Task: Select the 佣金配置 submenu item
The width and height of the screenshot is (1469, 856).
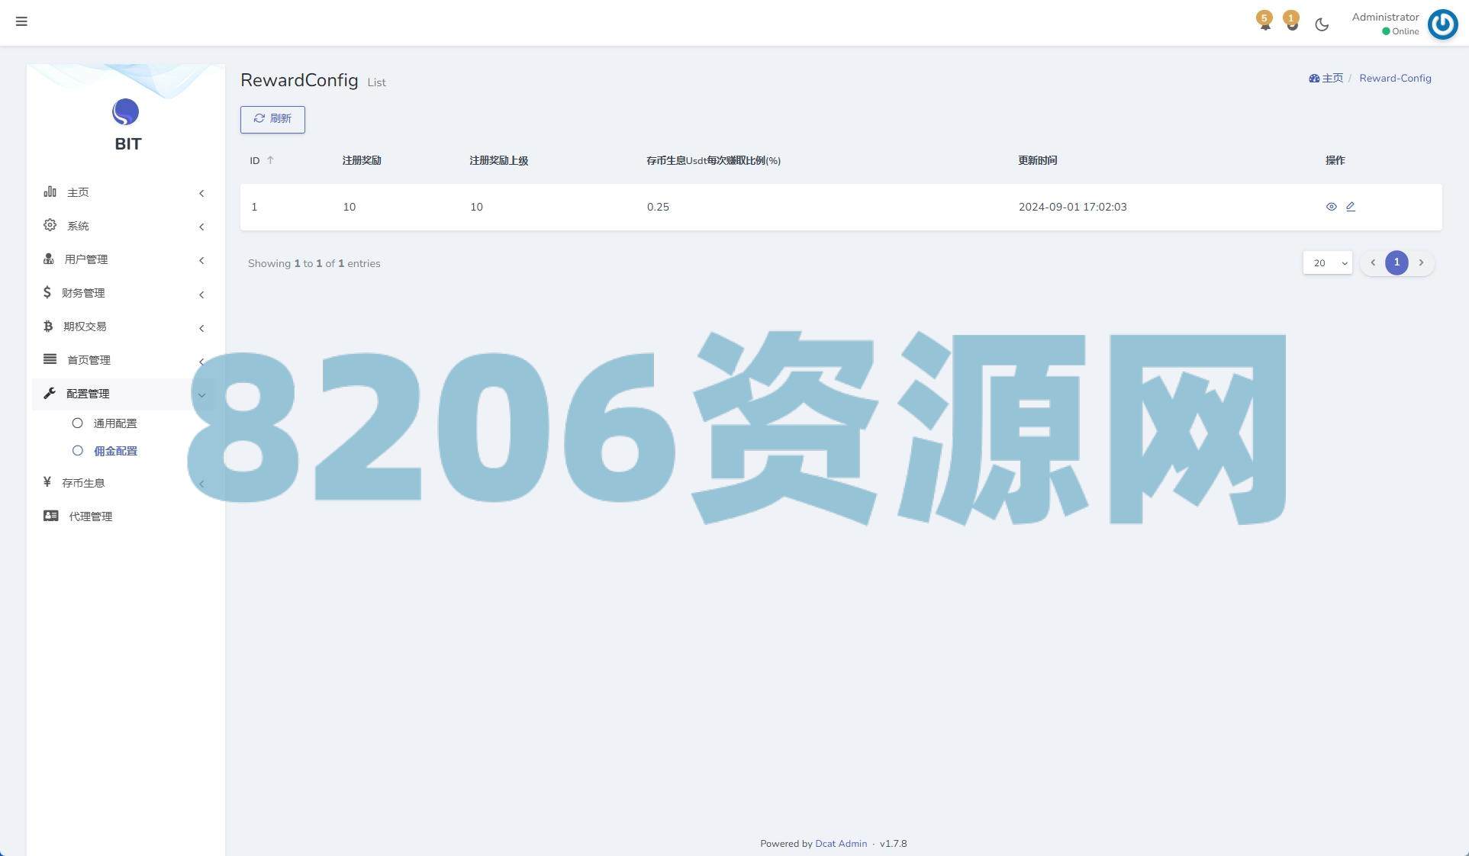Action: (x=115, y=451)
